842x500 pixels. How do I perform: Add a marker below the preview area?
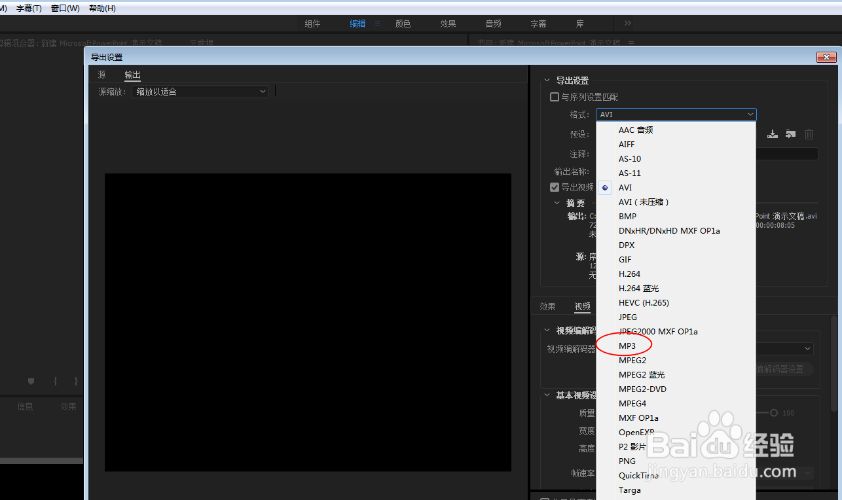click(x=30, y=380)
